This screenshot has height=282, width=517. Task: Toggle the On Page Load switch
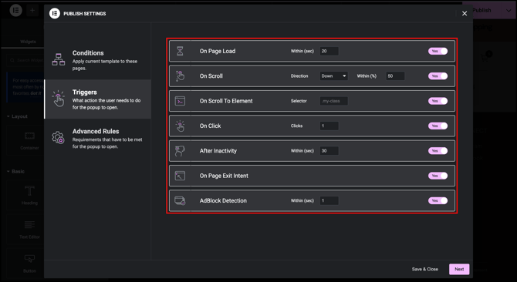pos(438,51)
